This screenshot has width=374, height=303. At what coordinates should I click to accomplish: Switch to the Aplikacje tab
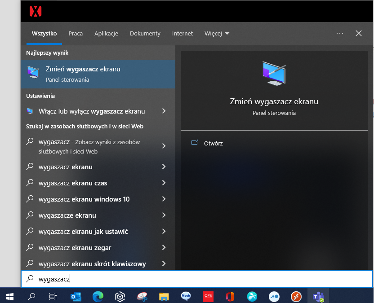click(x=106, y=34)
